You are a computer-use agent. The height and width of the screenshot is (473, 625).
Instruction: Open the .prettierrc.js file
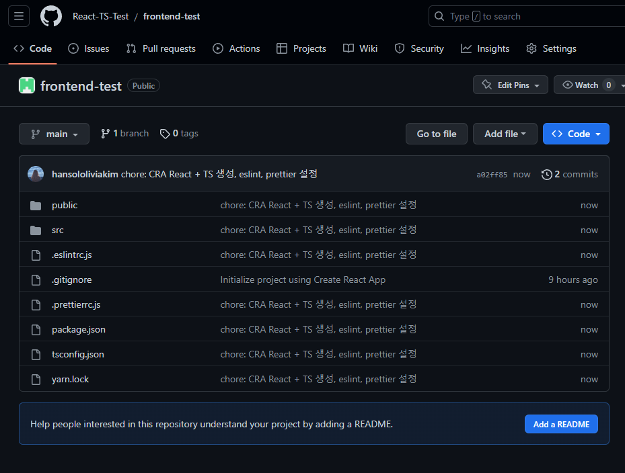click(x=76, y=304)
